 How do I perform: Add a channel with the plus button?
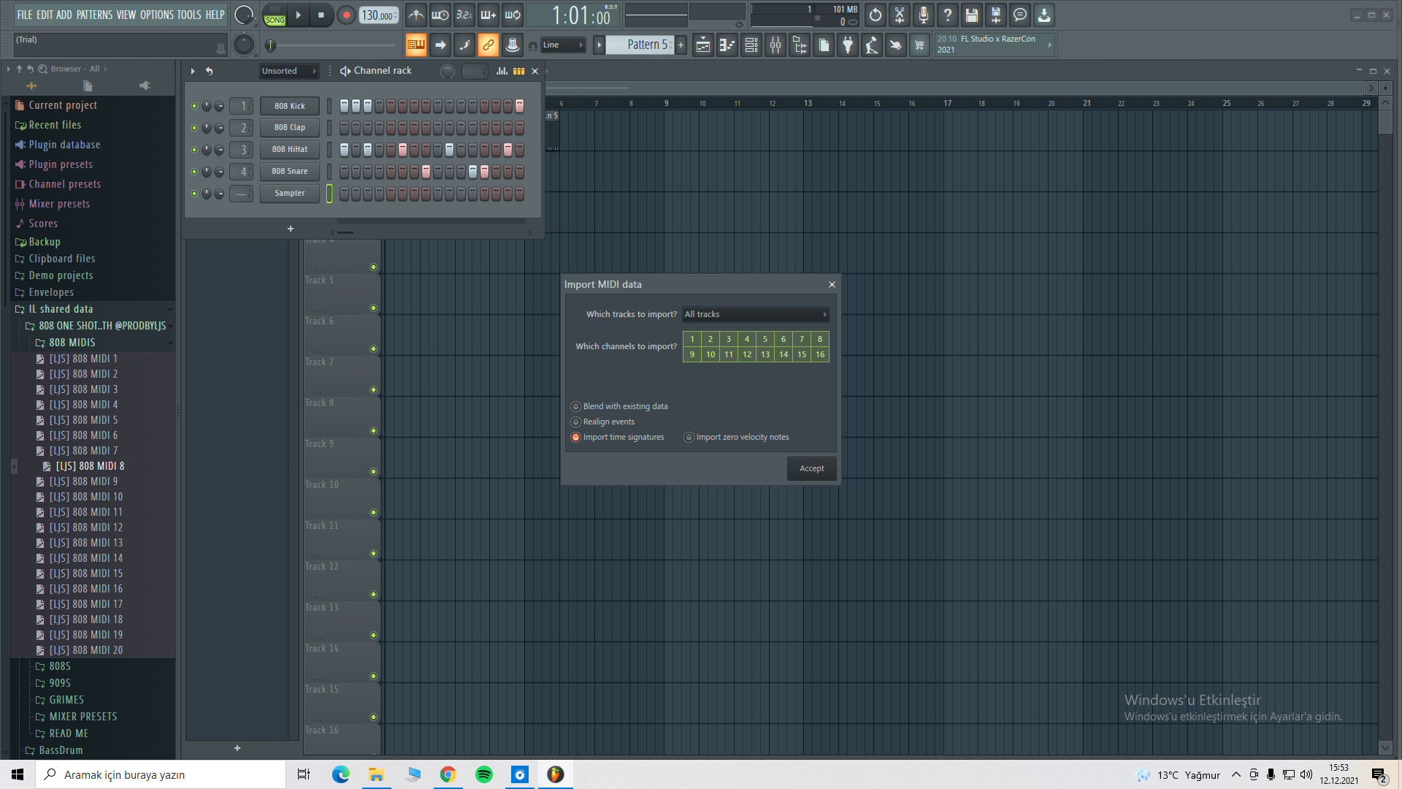291,229
